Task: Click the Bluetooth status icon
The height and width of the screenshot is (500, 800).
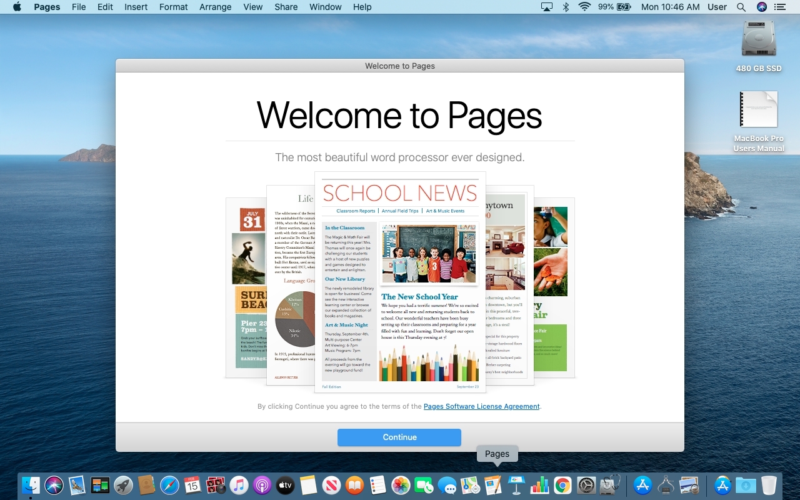Action: [566, 7]
